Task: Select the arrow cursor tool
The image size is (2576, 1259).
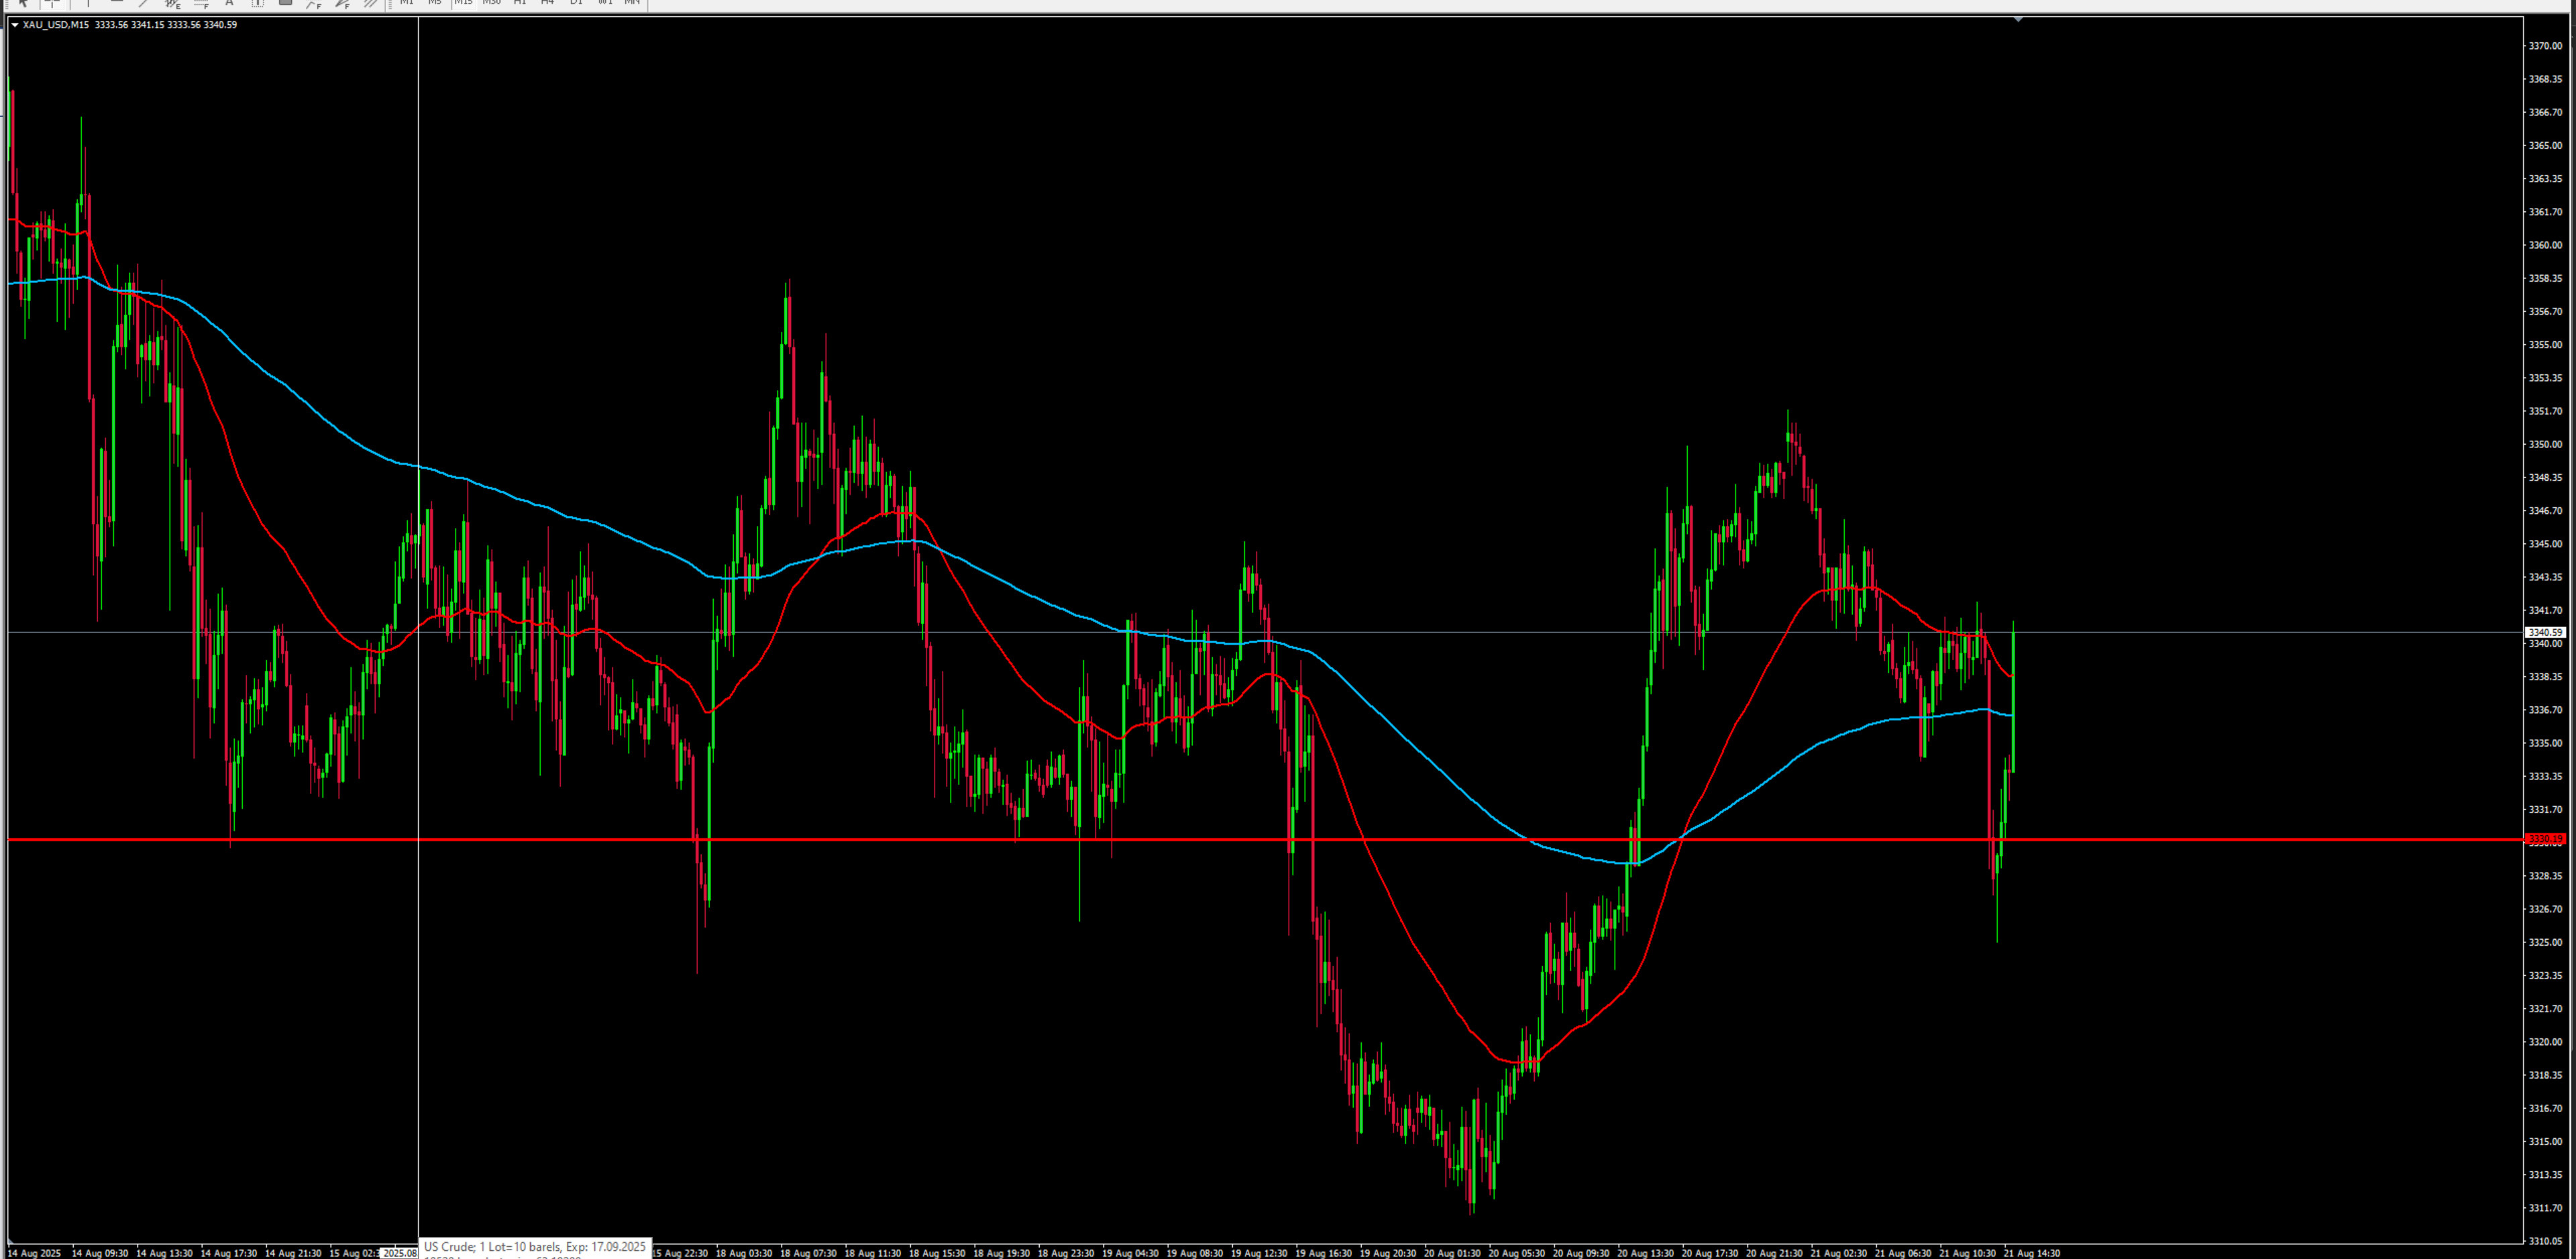Action: point(23,3)
